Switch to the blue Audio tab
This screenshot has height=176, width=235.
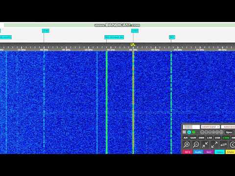pos(198,152)
